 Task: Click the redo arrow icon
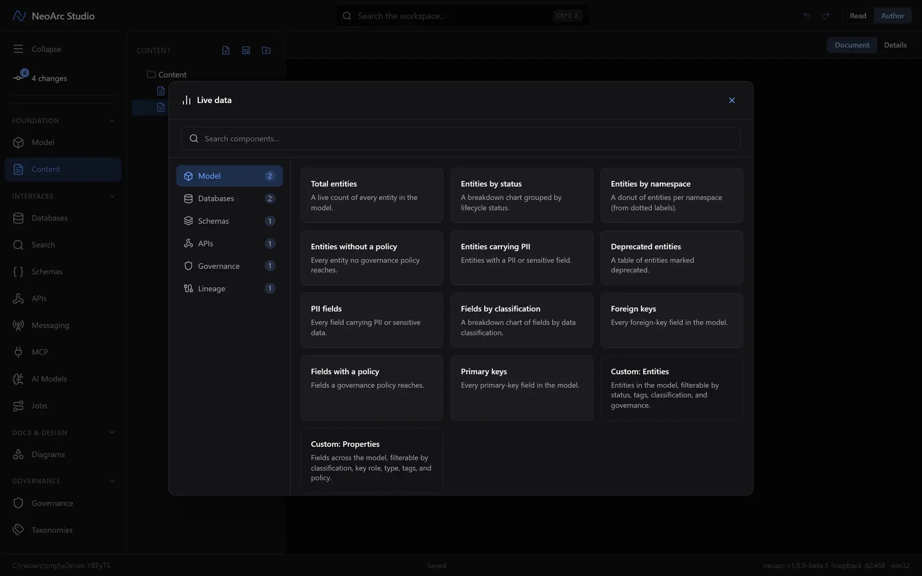click(826, 16)
